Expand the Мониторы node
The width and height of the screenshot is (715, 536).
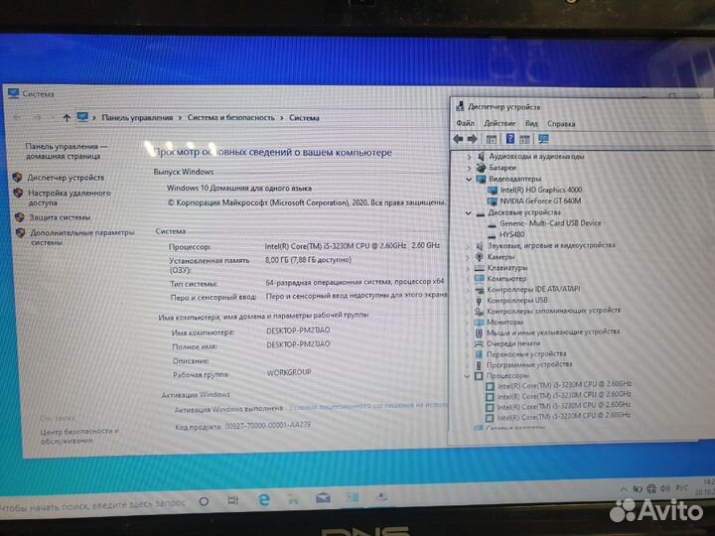point(468,323)
